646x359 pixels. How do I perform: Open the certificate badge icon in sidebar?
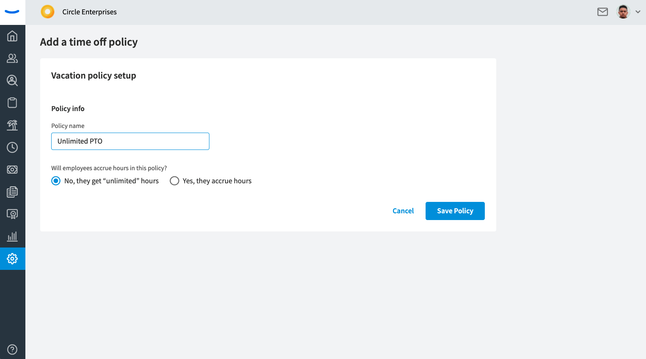[x=12, y=214]
